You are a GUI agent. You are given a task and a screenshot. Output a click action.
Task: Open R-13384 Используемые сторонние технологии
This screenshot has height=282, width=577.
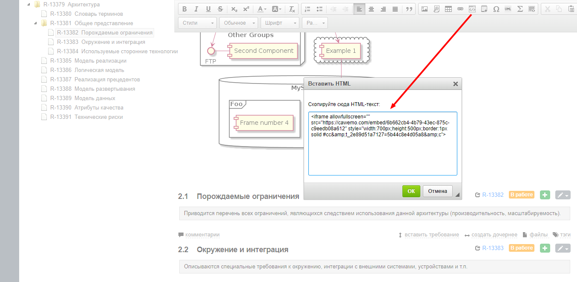[118, 51]
